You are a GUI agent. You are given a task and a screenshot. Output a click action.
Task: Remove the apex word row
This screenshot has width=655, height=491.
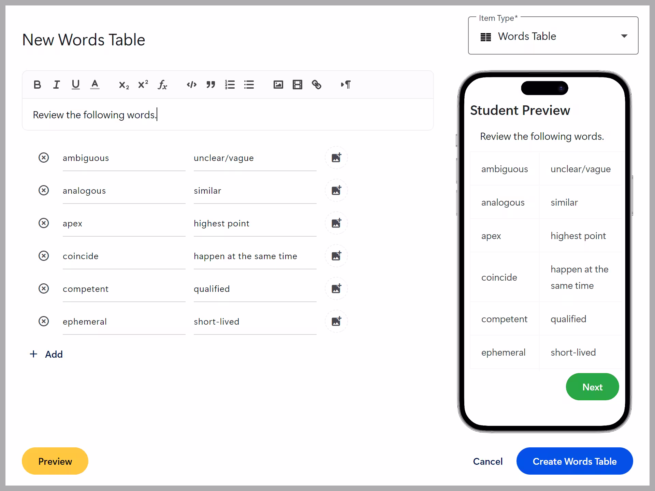[x=44, y=223]
